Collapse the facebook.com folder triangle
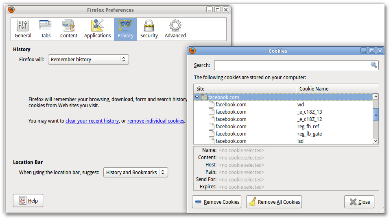Screen dimensions: 391x220 tap(197, 97)
